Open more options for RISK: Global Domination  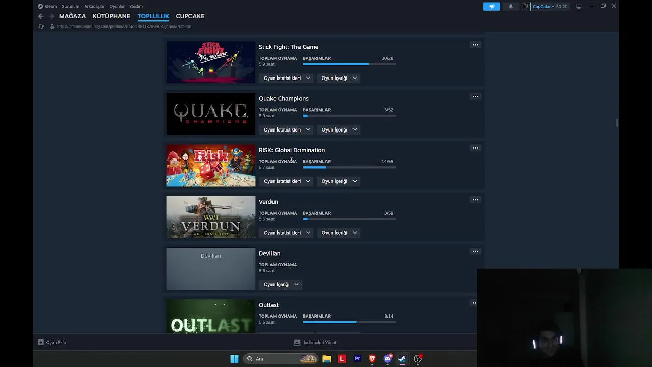pyautogui.click(x=475, y=148)
